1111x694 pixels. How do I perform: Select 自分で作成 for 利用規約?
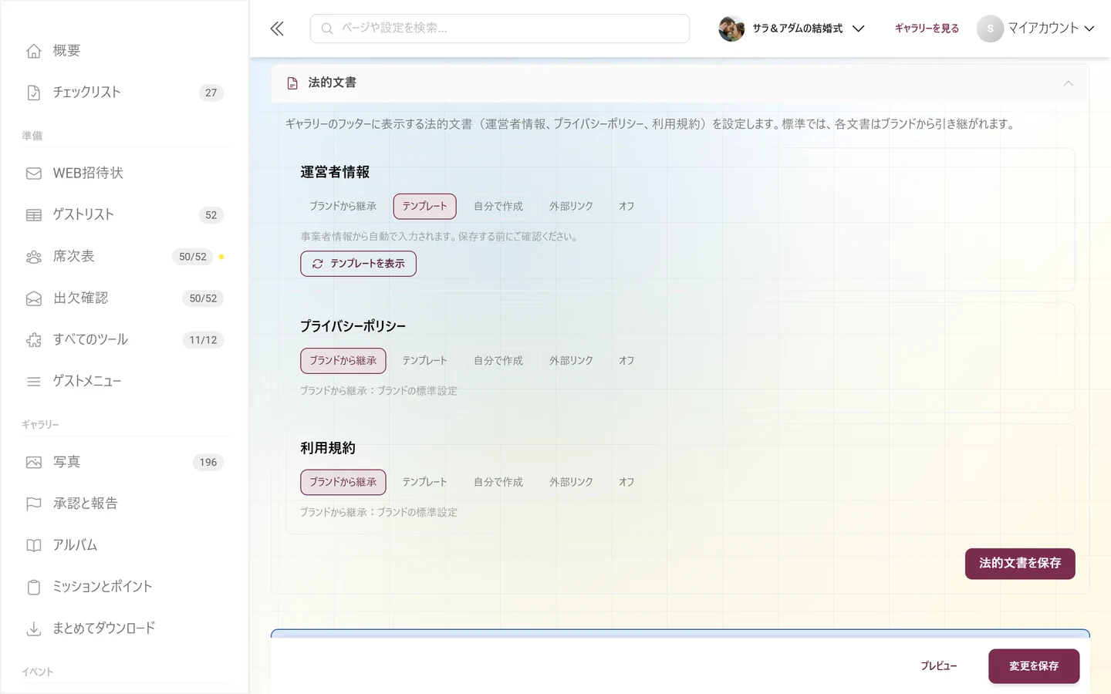tap(498, 482)
